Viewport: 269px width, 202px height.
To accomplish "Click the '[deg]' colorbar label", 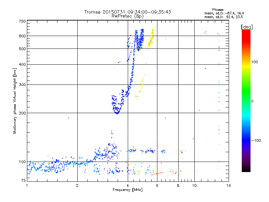I will click(247, 27).
